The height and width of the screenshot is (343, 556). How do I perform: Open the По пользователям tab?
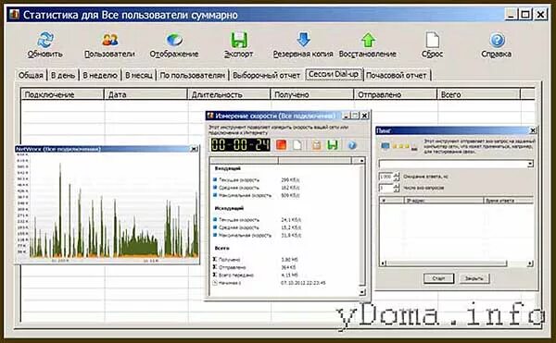pyautogui.click(x=193, y=75)
